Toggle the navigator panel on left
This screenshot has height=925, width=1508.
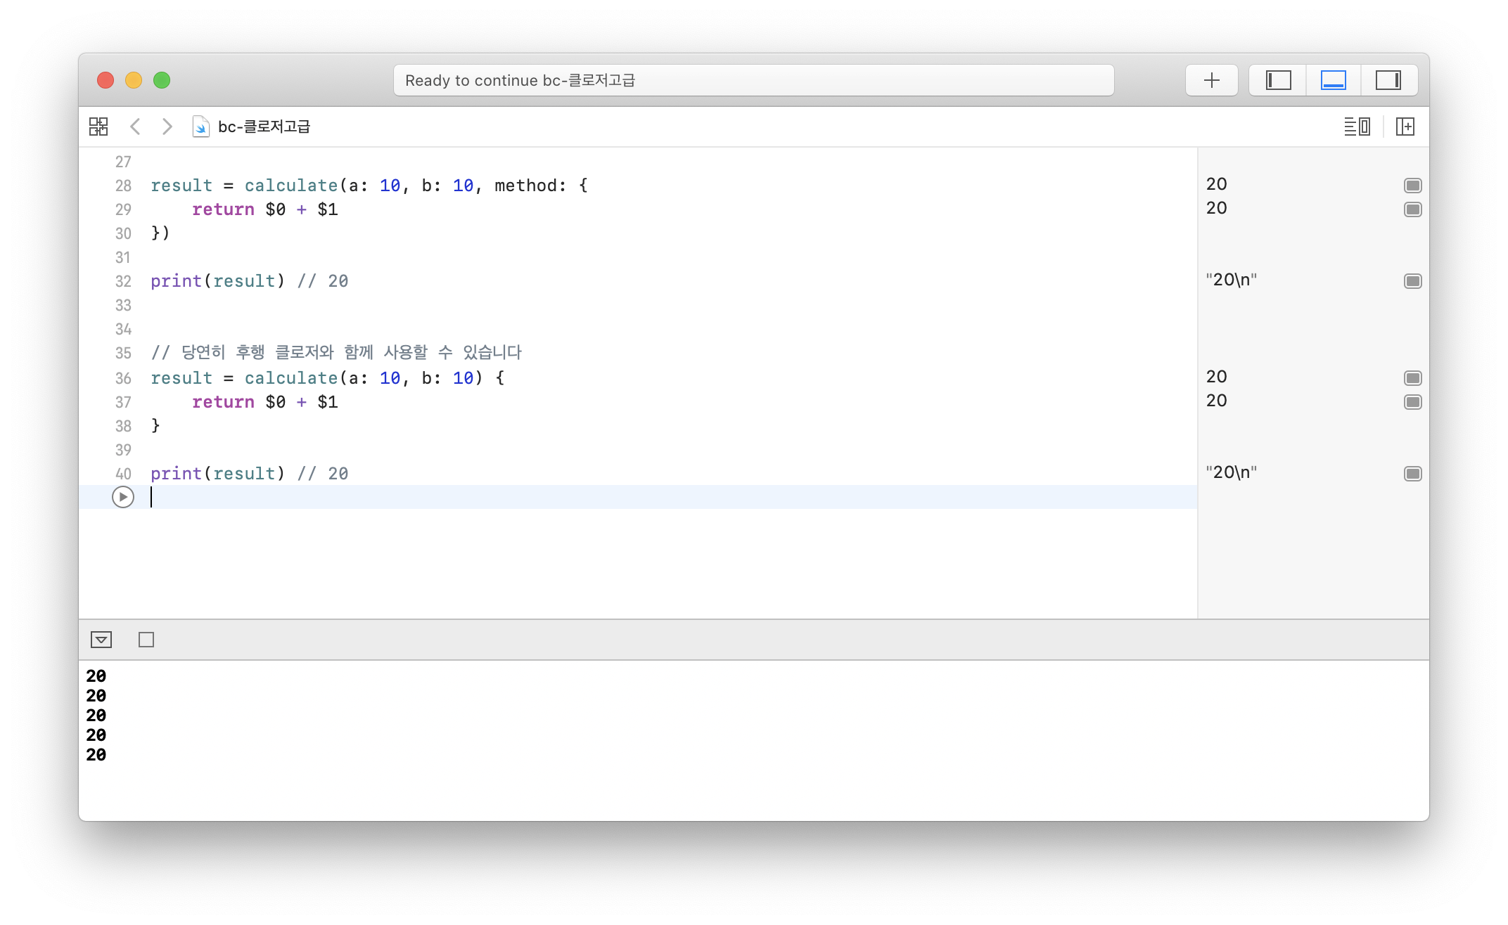coord(1278,80)
